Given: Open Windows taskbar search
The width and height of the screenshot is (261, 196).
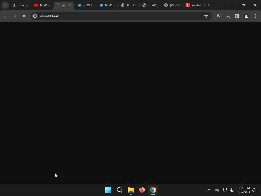Looking at the screenshot, I should click(x=120, y=190).
